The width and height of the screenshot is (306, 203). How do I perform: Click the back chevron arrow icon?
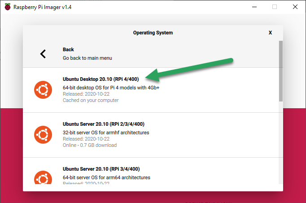point(43,54)
